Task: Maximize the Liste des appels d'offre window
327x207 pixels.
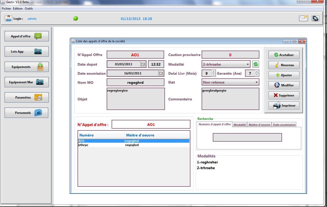Action: (294, 41)
